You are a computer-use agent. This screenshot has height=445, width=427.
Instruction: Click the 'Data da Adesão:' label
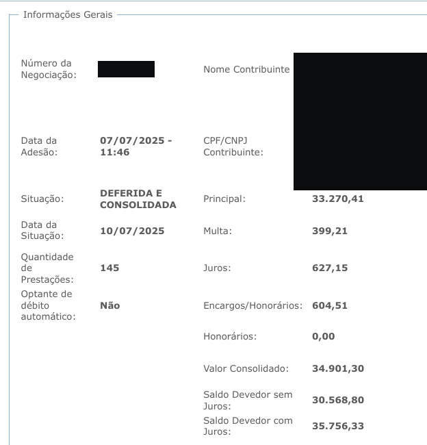[x=39, y=147]
